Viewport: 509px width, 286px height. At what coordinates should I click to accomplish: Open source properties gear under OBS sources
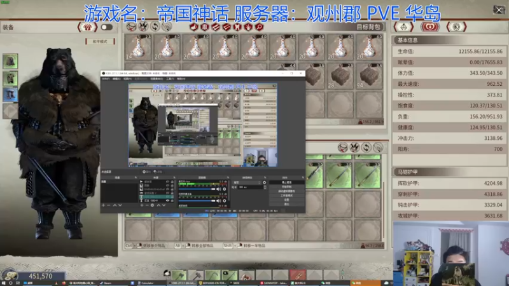[152, 205]
